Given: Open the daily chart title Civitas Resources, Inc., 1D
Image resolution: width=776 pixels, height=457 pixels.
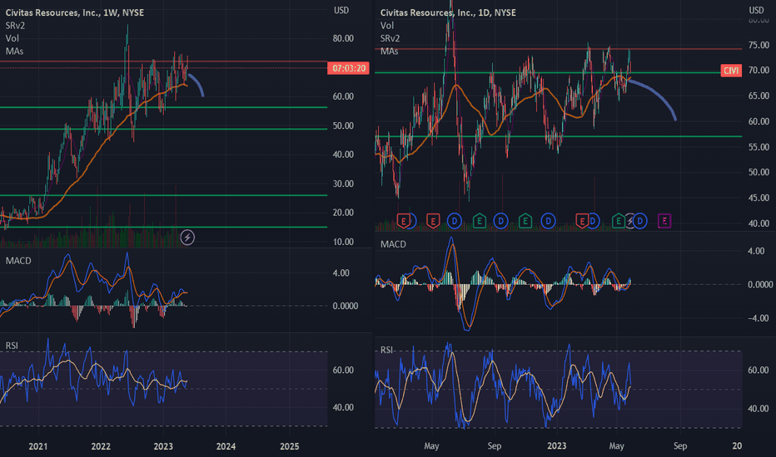Looking at the screenshot, I should tap(448, 12).
